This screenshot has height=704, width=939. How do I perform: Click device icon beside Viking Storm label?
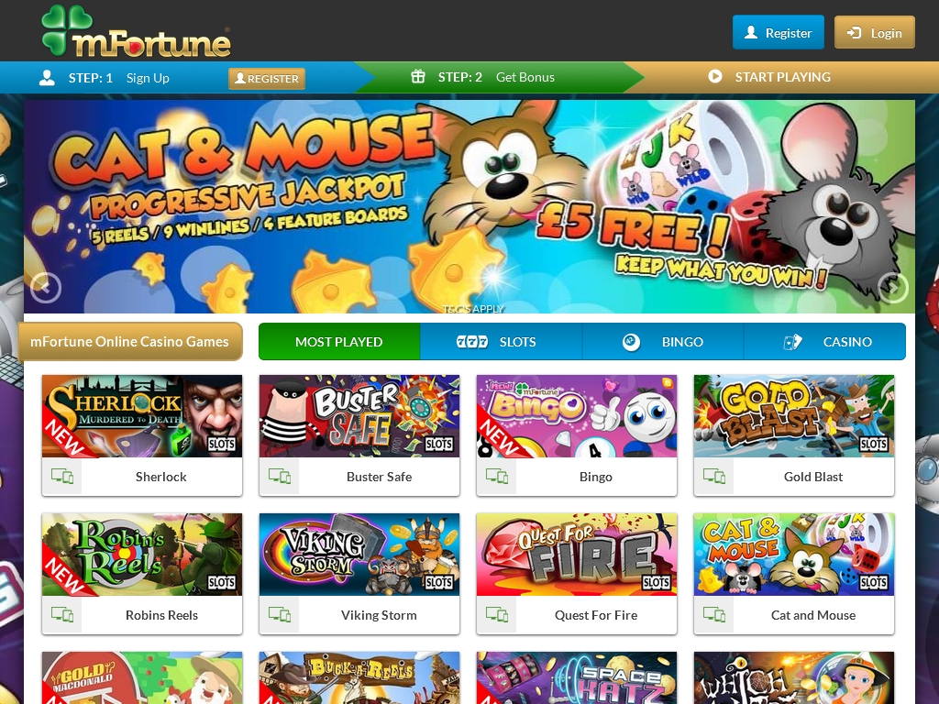[280, 615]
